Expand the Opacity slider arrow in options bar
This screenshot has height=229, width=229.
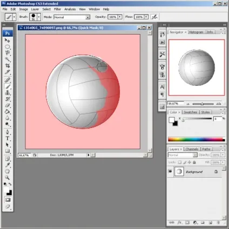120,17
